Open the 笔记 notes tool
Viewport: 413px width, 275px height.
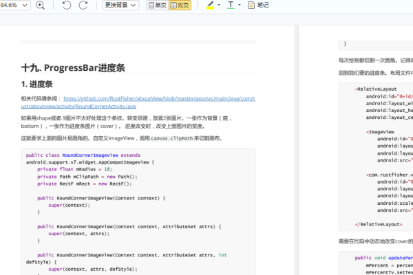pos(258,5)
